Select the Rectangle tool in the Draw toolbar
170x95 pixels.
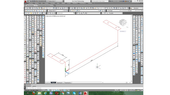tap(28, 25)
